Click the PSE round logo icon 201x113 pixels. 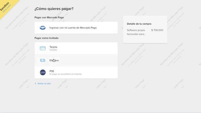pos(43,73)
